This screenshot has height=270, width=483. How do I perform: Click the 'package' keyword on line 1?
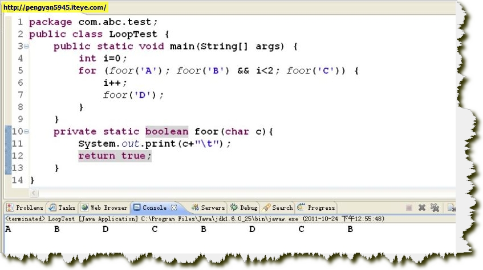coord(51,22)
